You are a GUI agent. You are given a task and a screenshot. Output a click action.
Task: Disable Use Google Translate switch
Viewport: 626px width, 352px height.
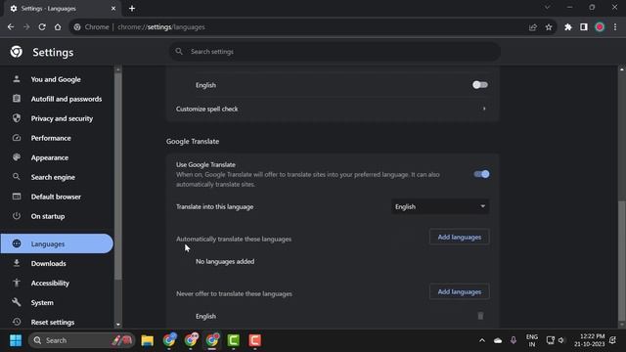481,174
